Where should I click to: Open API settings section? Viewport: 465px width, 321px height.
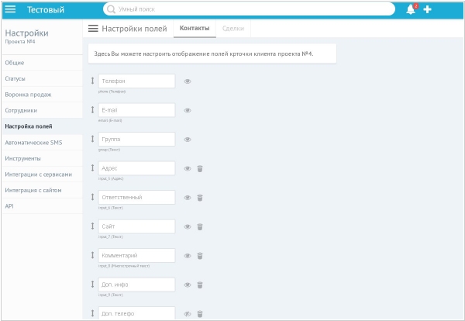tap(42, 206)
